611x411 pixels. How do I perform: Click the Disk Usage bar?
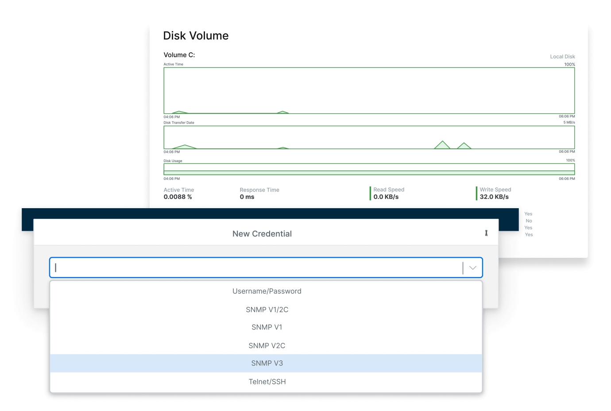(x=369, y=169)
